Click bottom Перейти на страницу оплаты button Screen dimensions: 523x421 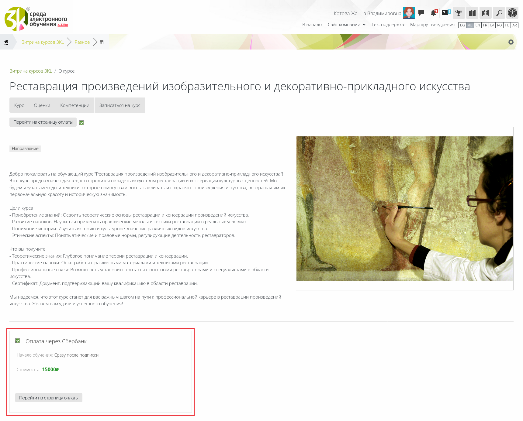click(49, 398)
